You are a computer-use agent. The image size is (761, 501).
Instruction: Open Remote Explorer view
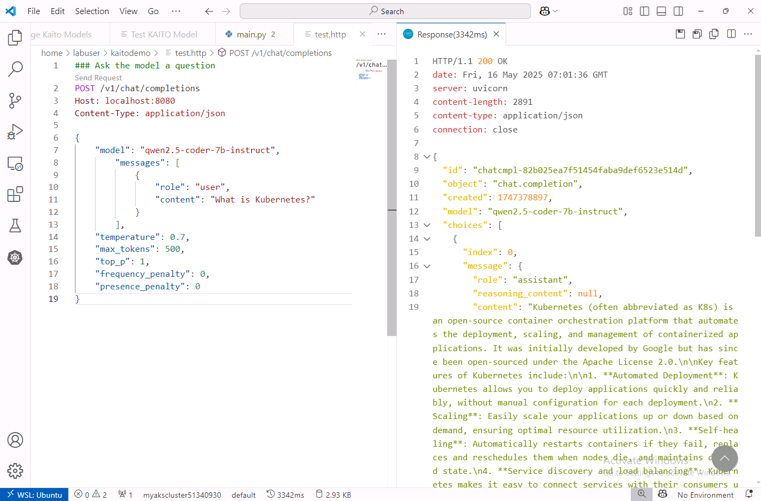pos(15,163)
